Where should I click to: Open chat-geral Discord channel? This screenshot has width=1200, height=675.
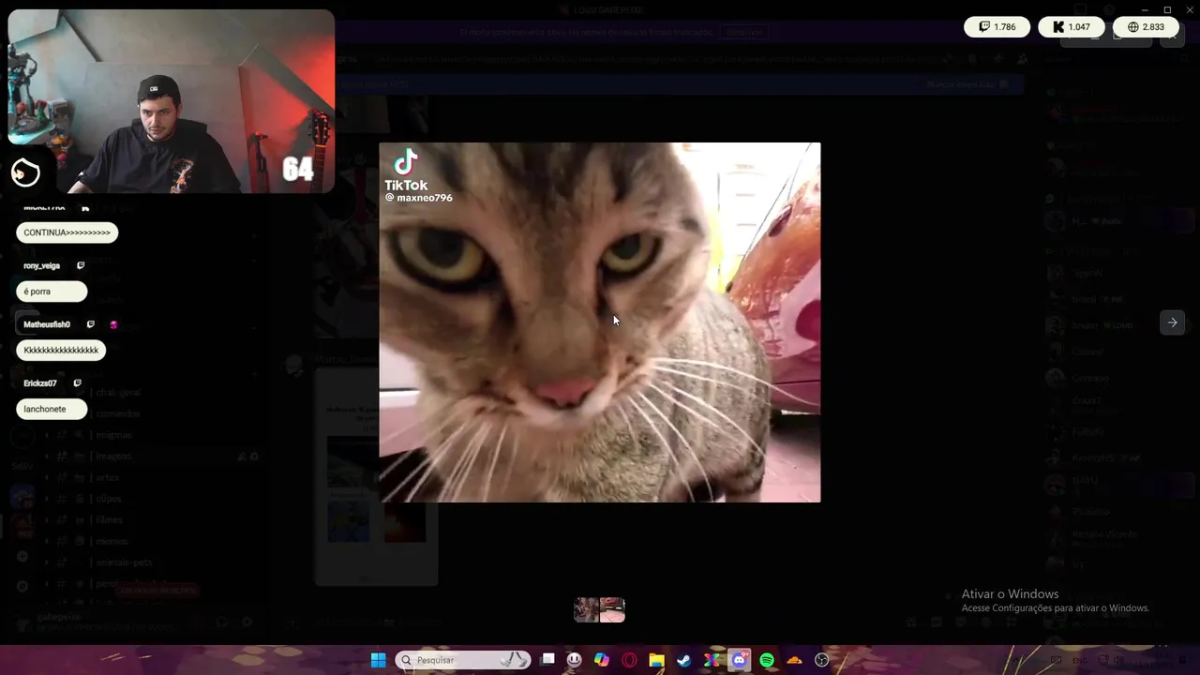point(117,393)
